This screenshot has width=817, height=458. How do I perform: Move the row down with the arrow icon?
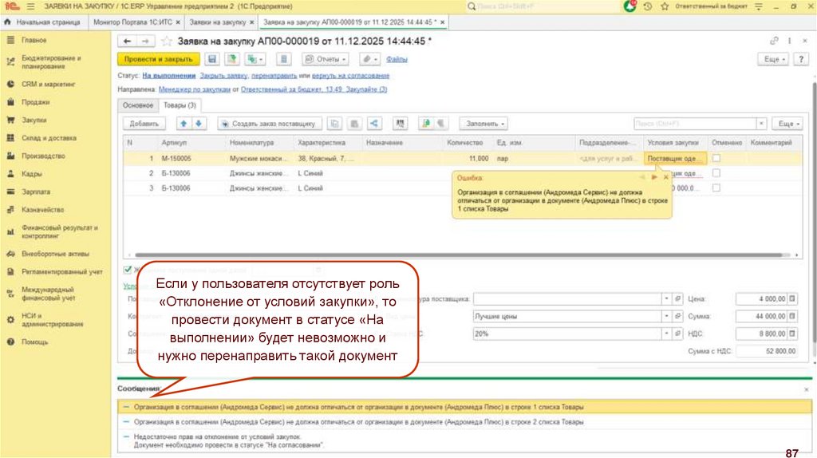click(x=199, y=124)
